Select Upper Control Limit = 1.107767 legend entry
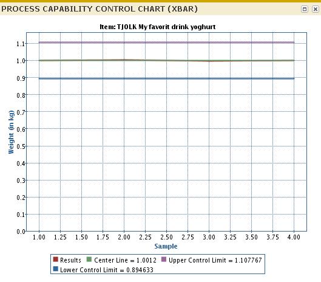 (x=215, y=260)
